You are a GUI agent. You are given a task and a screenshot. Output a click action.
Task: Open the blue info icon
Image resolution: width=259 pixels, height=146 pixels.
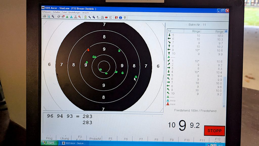point(120,17)
